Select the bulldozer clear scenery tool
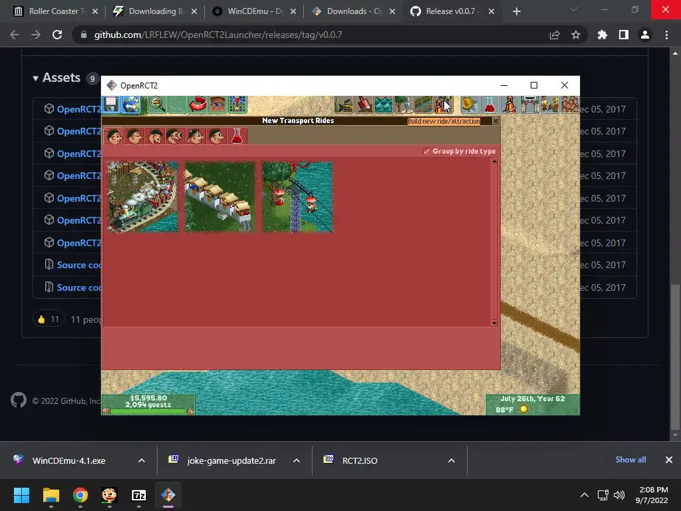Image resolution: width=681 pixels, height=511 pixels. [x=344, y=104]
